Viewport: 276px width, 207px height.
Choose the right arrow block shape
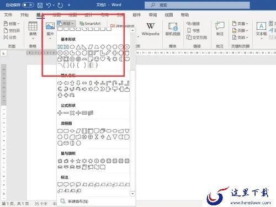[60, 83]
